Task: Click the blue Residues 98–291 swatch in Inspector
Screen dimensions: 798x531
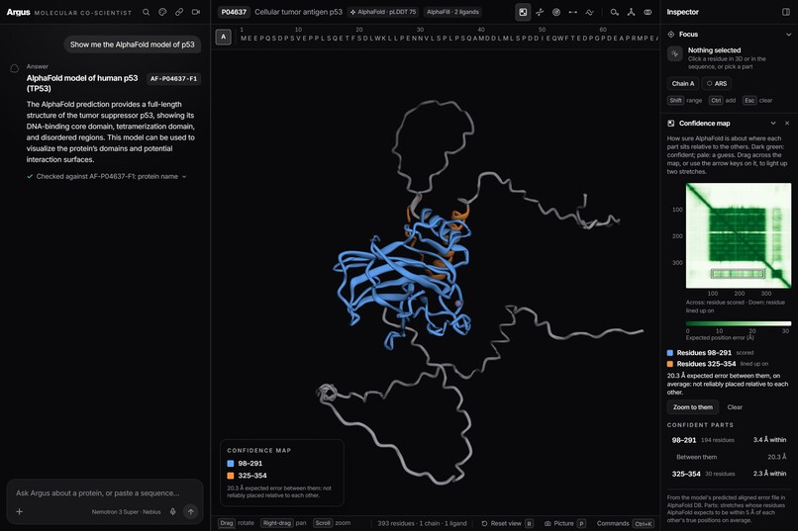Action: click(x=669, y=353)
